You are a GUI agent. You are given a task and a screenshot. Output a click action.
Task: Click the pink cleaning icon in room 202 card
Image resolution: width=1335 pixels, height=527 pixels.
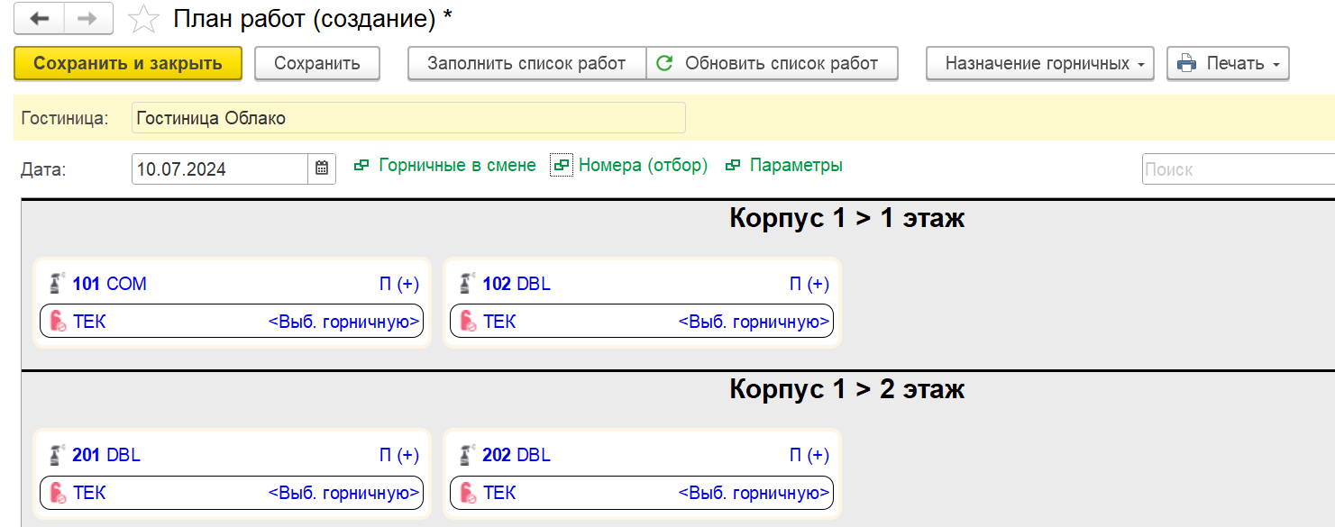pos(468,493)
